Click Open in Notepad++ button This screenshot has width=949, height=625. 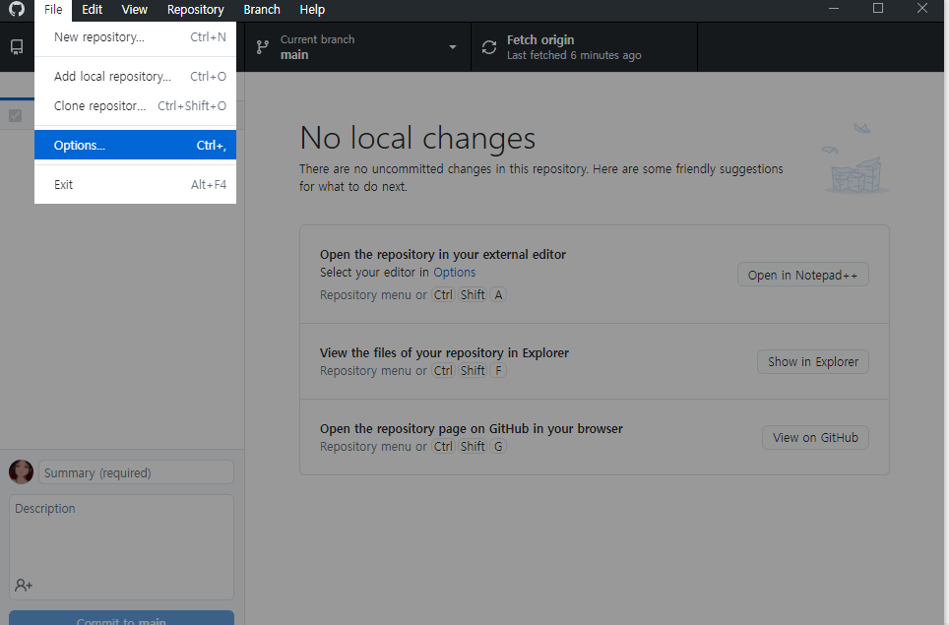pyautogui.click(x=802, y=275)
